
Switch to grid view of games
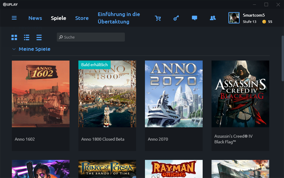coord(14,37)
